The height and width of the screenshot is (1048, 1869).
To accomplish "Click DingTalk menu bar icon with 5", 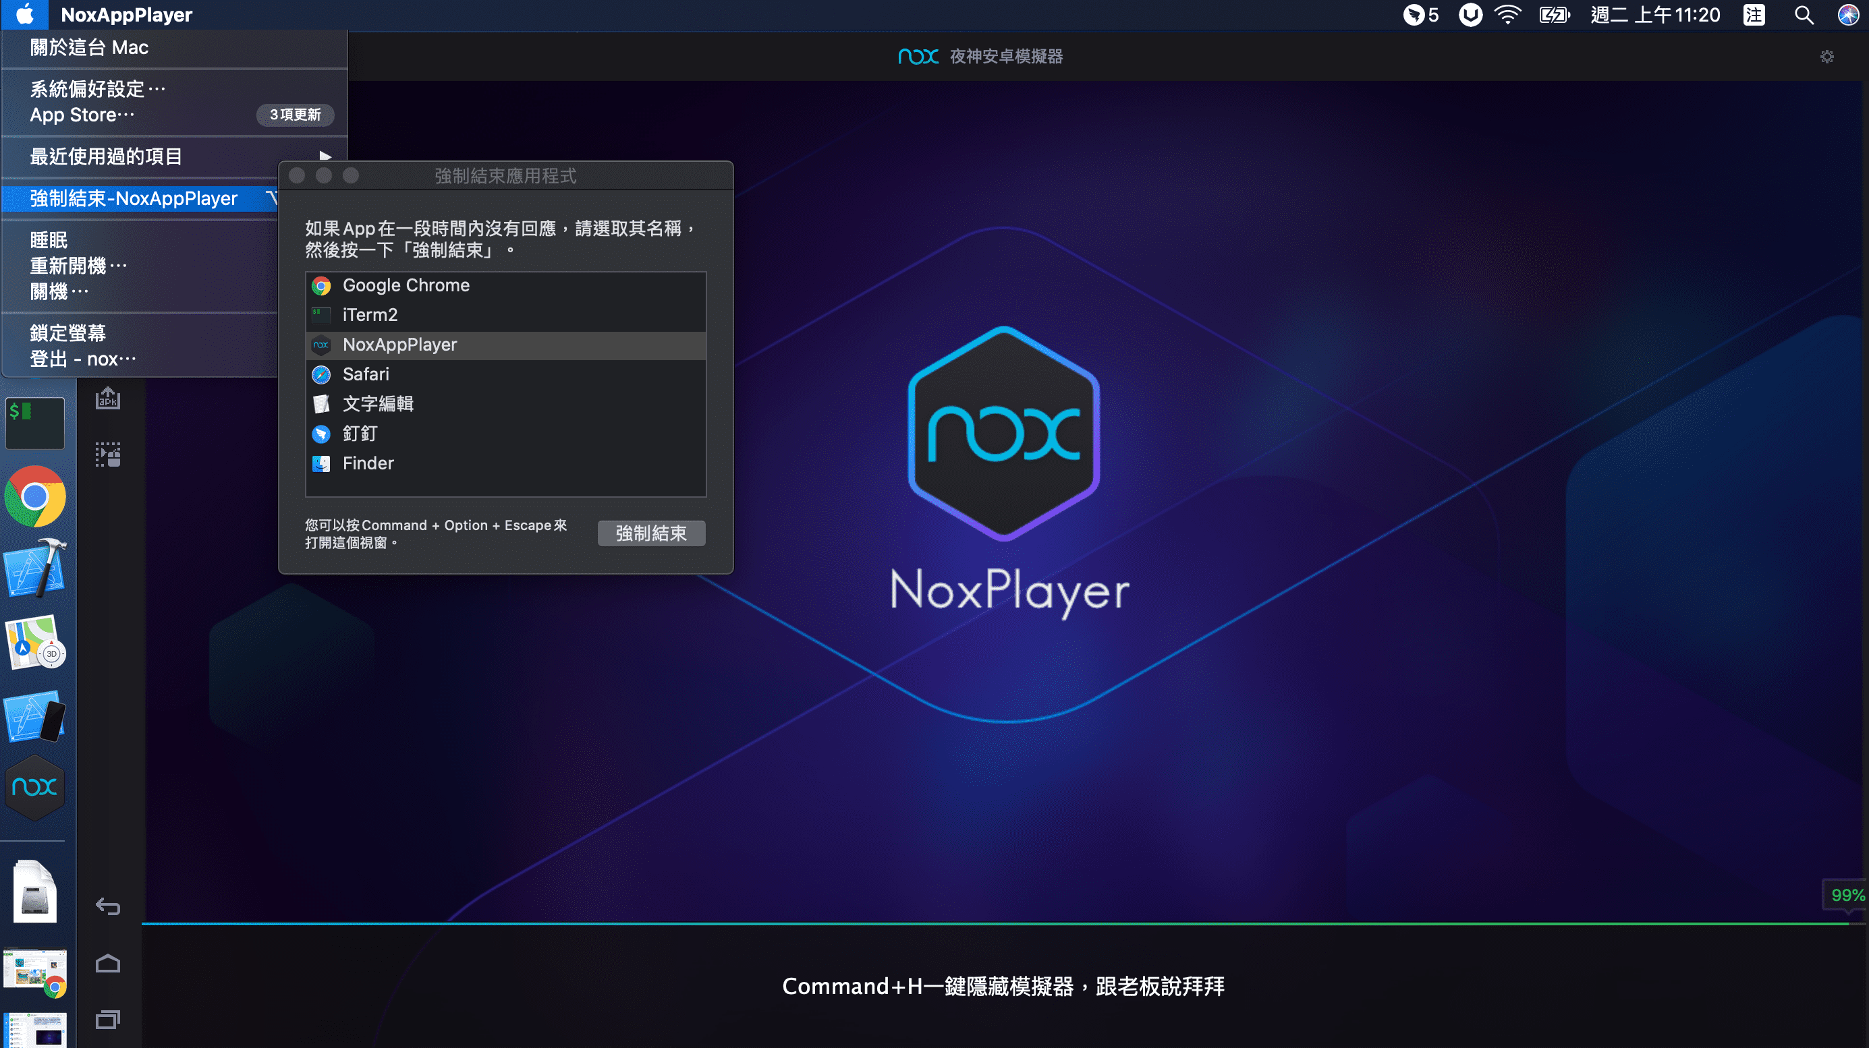I will coord(1420,15).
